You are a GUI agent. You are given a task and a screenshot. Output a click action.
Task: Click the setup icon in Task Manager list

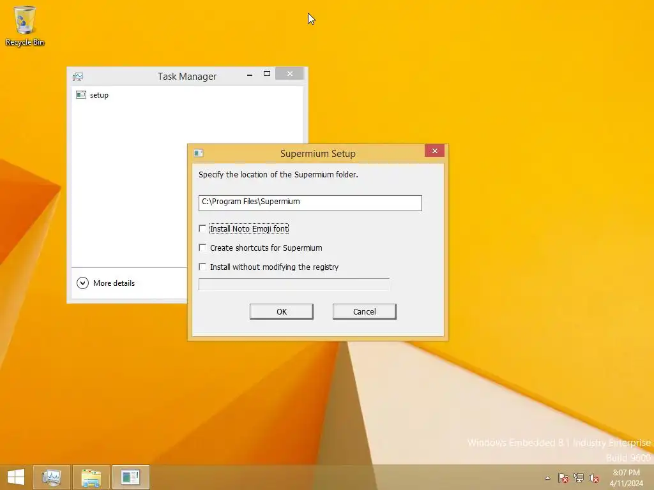tap(81, 95)
